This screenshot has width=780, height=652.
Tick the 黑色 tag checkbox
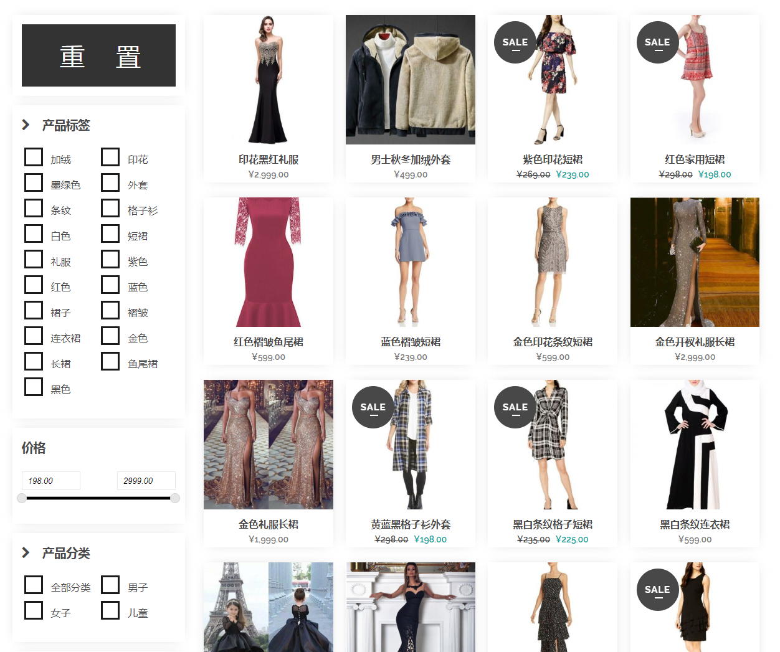click(34, 387)
